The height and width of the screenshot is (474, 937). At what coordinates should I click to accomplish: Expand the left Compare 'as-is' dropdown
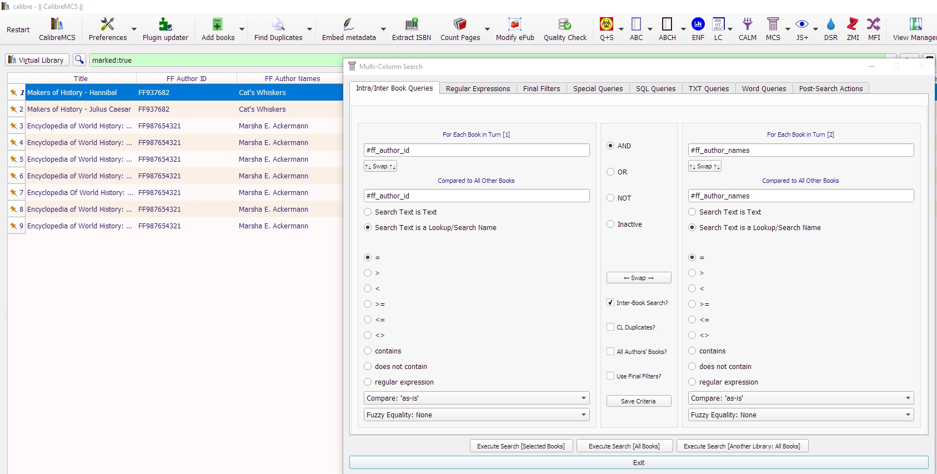click(477, 398)
